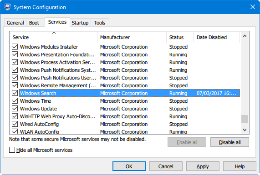Screen dimensions: 260x175
Task: Go to the Startup tab
Action: tap(80, 23)
